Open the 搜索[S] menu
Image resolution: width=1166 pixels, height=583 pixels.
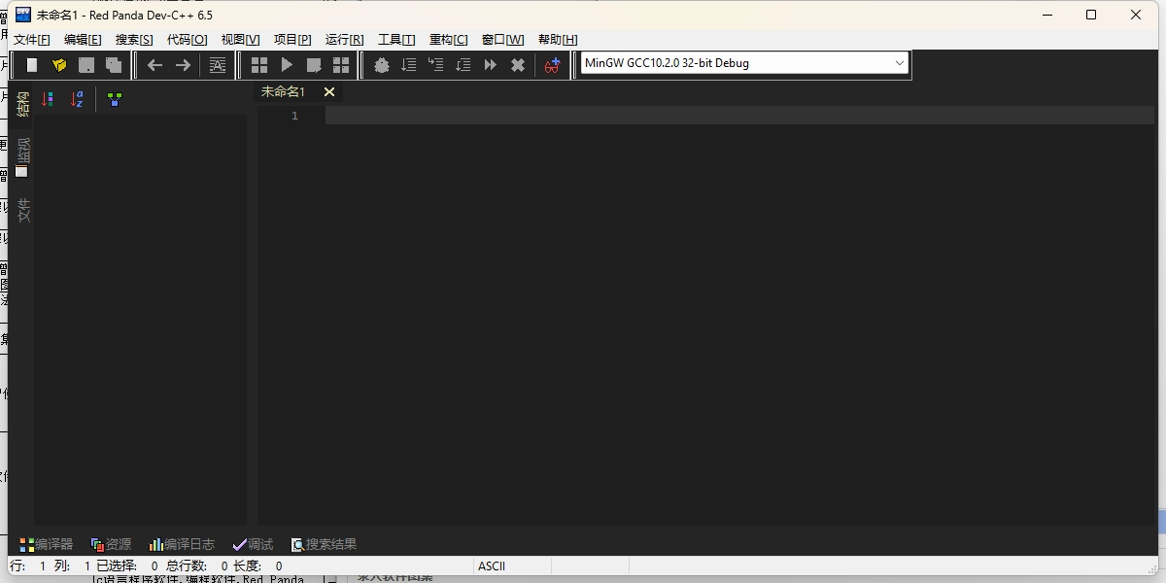[x=134, y=40]
